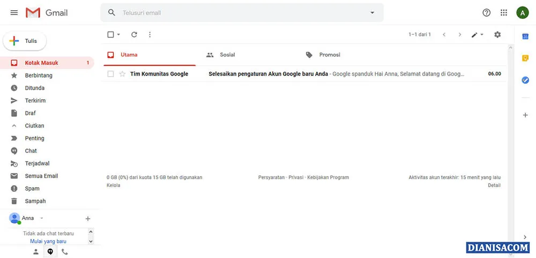Viewport: 536px width, 258px height.
Task: Open Google Calendar side panel icon
Action: coord(525,36)
